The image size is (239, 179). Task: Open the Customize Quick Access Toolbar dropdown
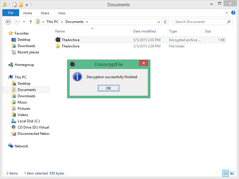coord(27,5)
